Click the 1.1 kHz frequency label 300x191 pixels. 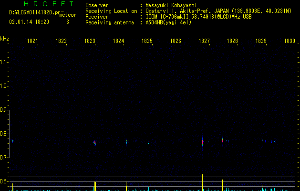pos(3,62)
